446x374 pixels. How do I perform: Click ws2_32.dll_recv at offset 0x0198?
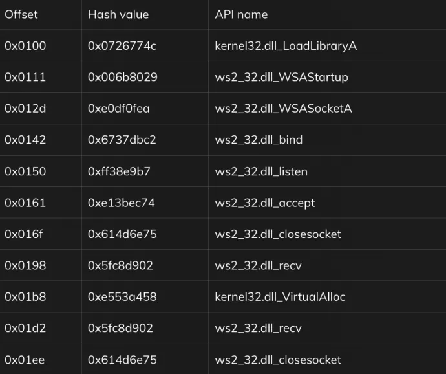[x=258, y=265]
